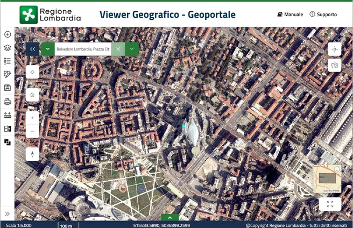The height and width of the screenshot is (228, 353).
Task: Expand the left sidebar with double chevron
Action: tap(7, 214)
